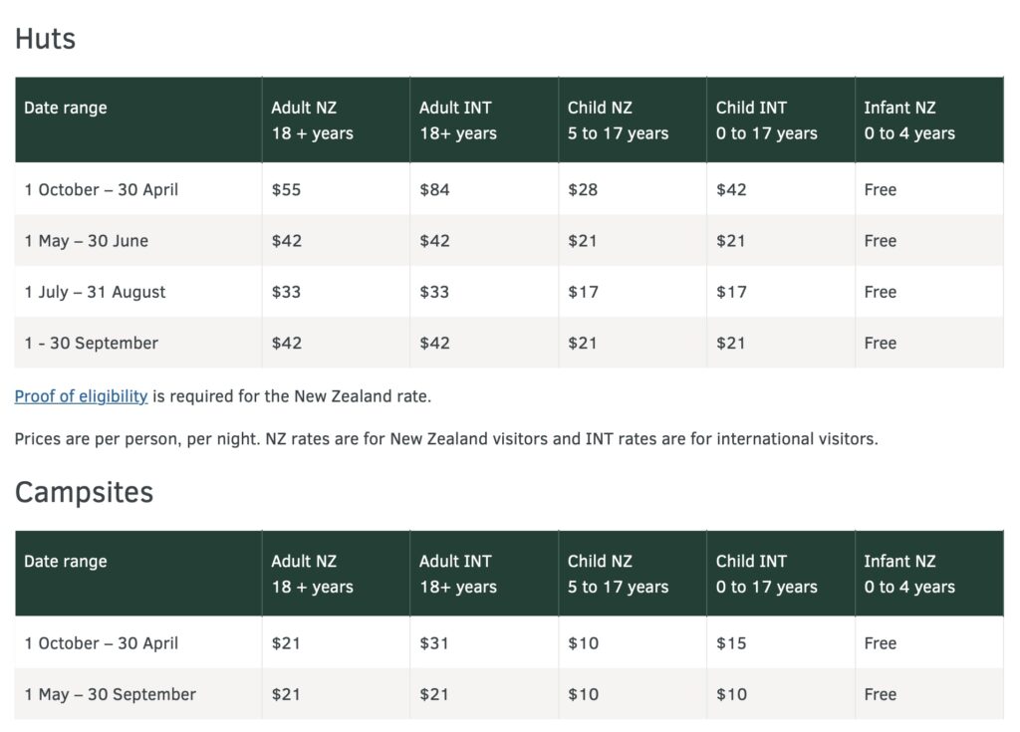
Task: Open the Proof of eligibility link
Action: pos(81,396)
